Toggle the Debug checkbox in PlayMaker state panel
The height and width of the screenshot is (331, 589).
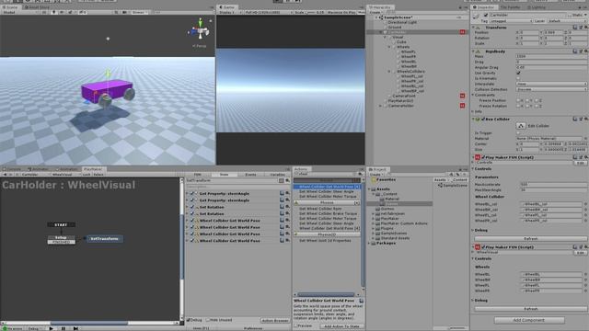coord(188,320)
